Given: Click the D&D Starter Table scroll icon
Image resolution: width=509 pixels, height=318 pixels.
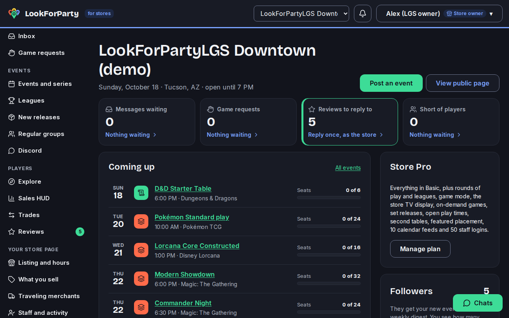Looking at the screenshot, I should pyautogui.click(x=141, y=193).
